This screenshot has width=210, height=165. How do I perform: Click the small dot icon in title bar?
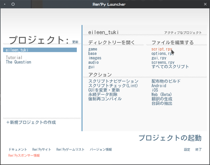point(5,4)
